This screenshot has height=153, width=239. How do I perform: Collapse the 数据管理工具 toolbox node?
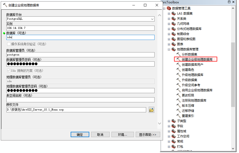tap(164, 8)
